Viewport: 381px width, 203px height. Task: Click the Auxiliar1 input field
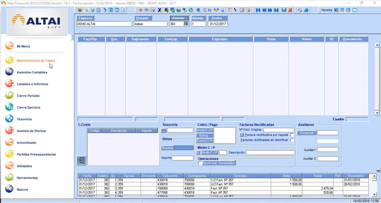click(x=328, y=149)
